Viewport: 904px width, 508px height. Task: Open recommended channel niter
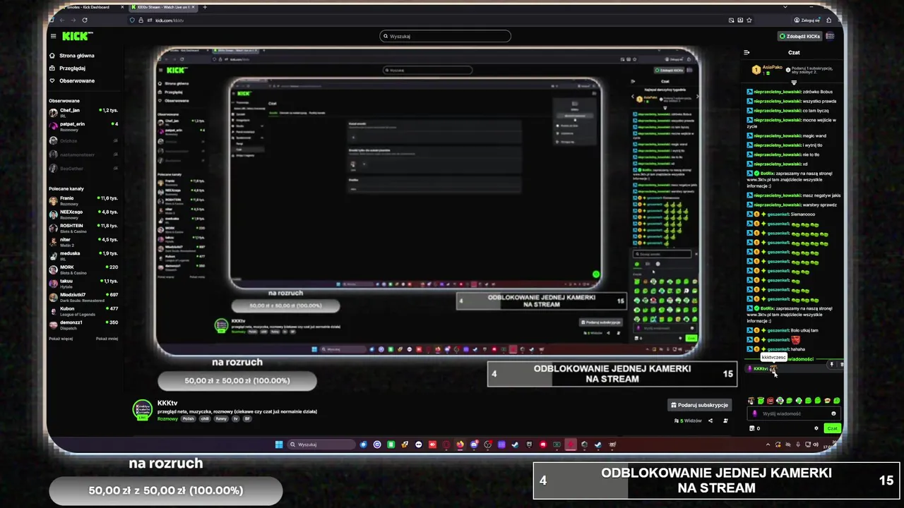83,241
